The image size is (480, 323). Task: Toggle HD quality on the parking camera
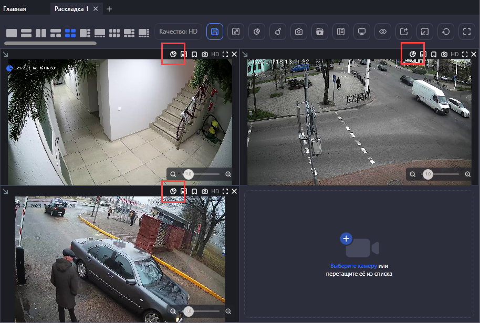click(215, 191)
